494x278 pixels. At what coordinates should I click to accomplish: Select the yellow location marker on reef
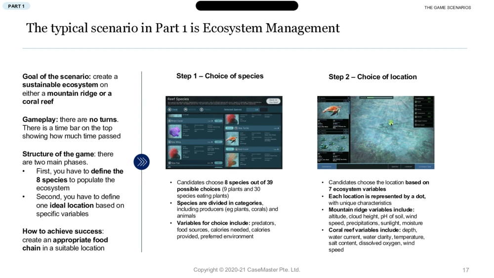(x=391, y=122)
